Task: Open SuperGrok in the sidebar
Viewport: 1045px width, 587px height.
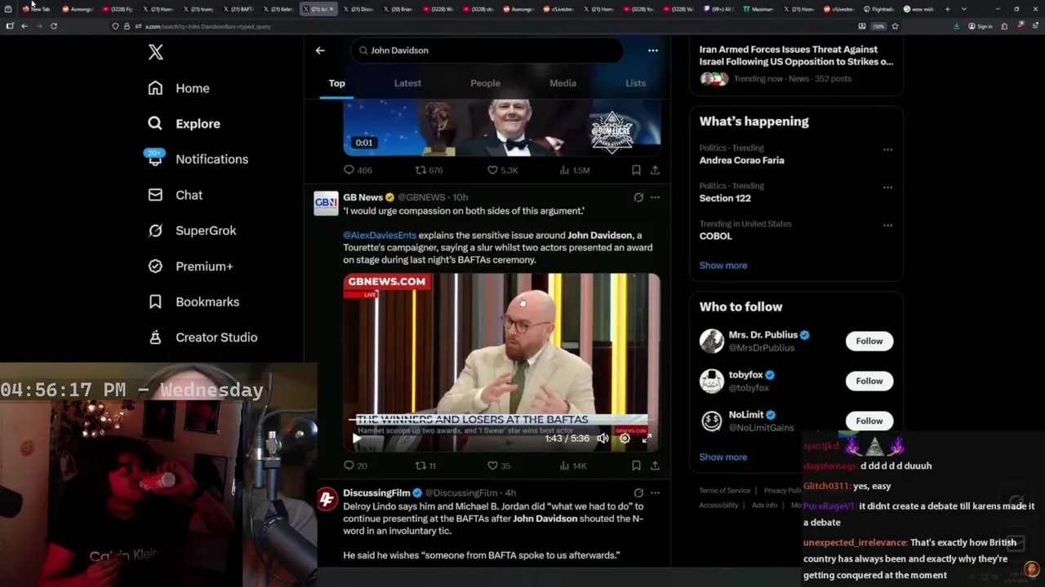Action: (192, 231)
